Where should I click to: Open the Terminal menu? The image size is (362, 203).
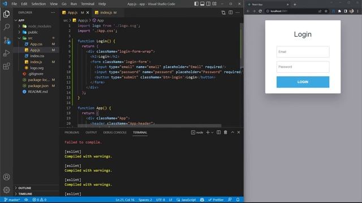click(x=88, y=4)
